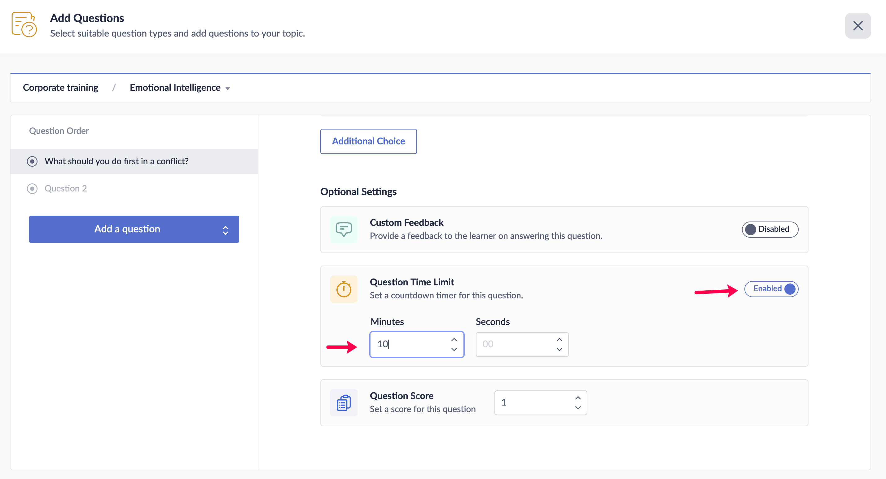The width and height of the screenshot is (886, 479).
Task: Click the Custom Feedback speech bubble icon
Action: (x=343, y=230)
